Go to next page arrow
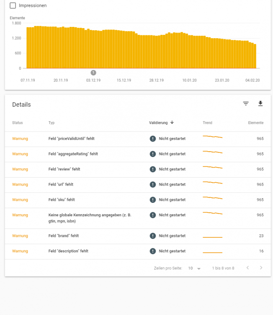Screen dimensions: 273x315 coord(261,268)
